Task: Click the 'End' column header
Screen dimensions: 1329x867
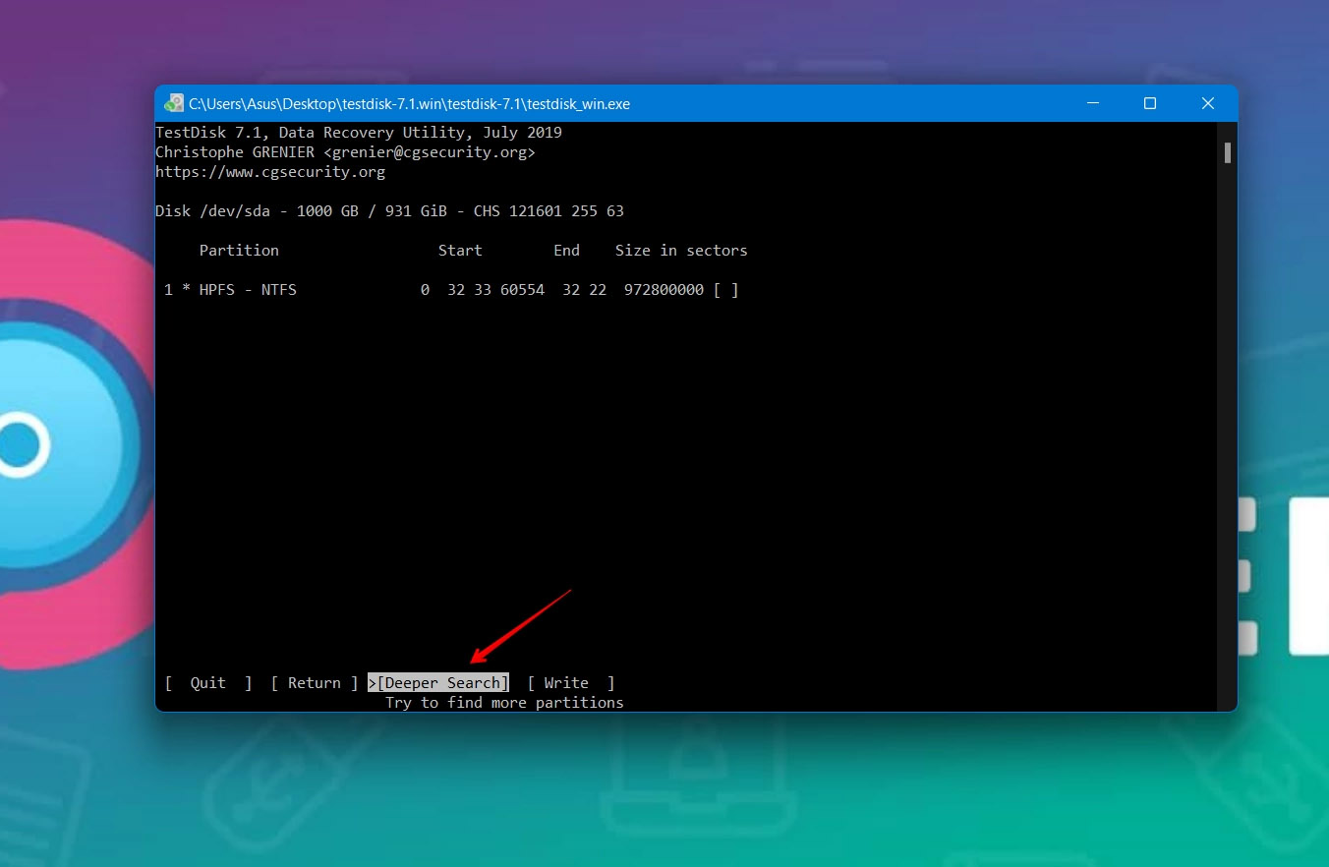Action: (566, 251)
